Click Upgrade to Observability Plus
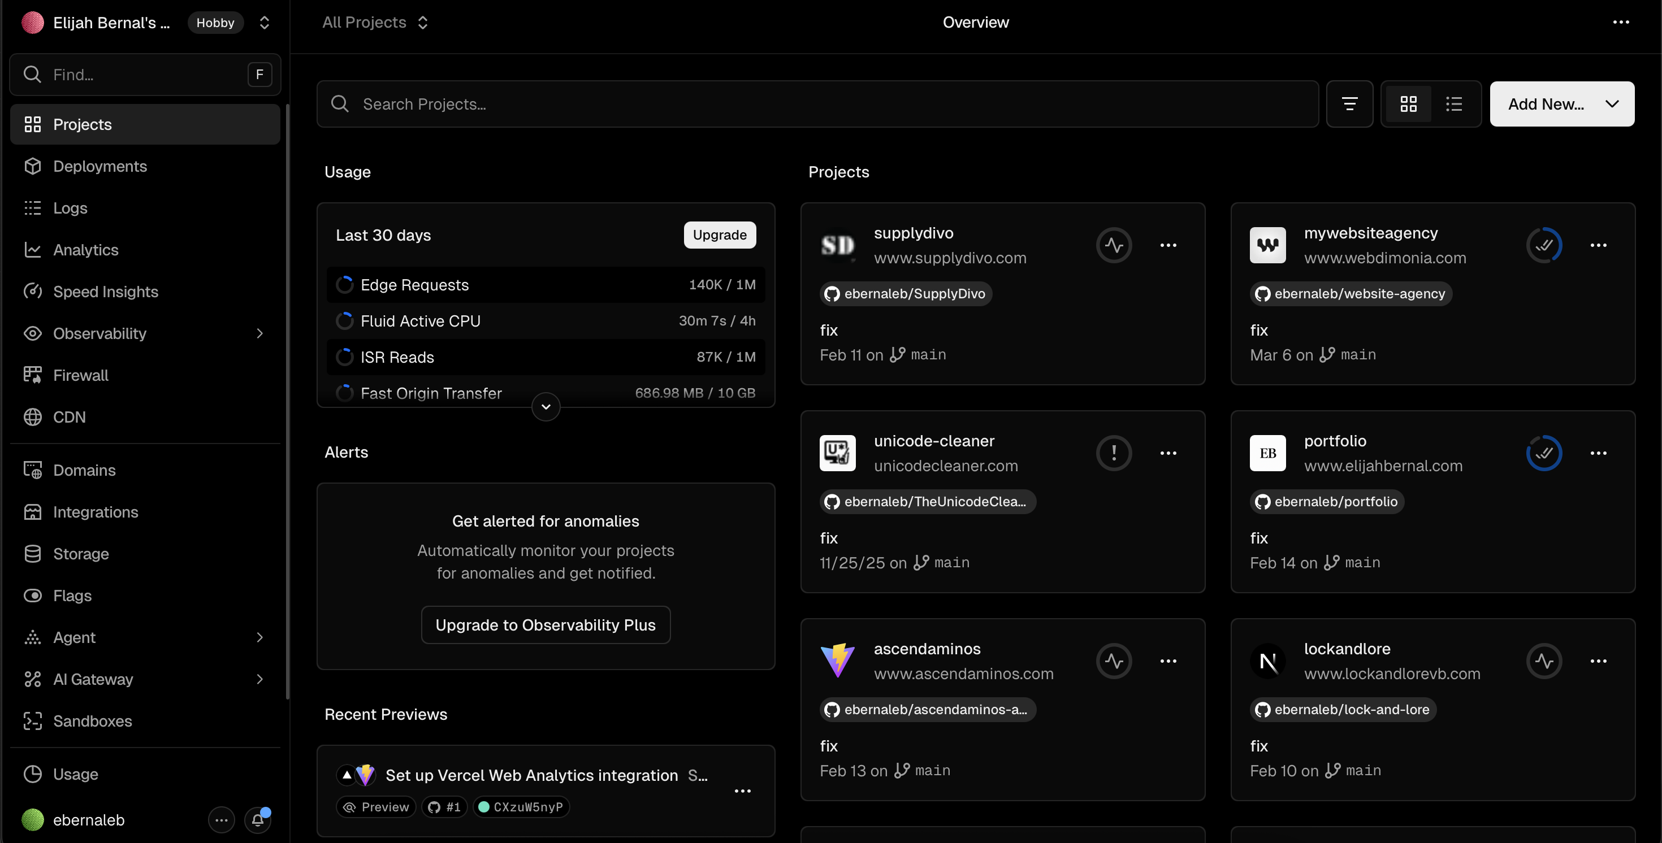Image resolution: width=1662 pixels, height=843 pixels. pyautogui.click(x=545, y=625)
